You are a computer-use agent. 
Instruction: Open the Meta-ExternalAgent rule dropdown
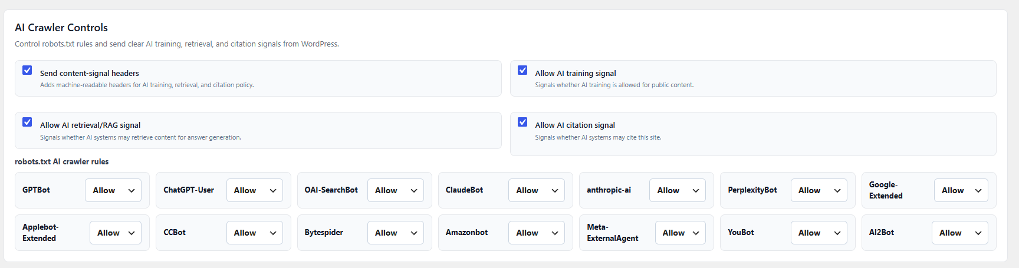pos(681,233)
